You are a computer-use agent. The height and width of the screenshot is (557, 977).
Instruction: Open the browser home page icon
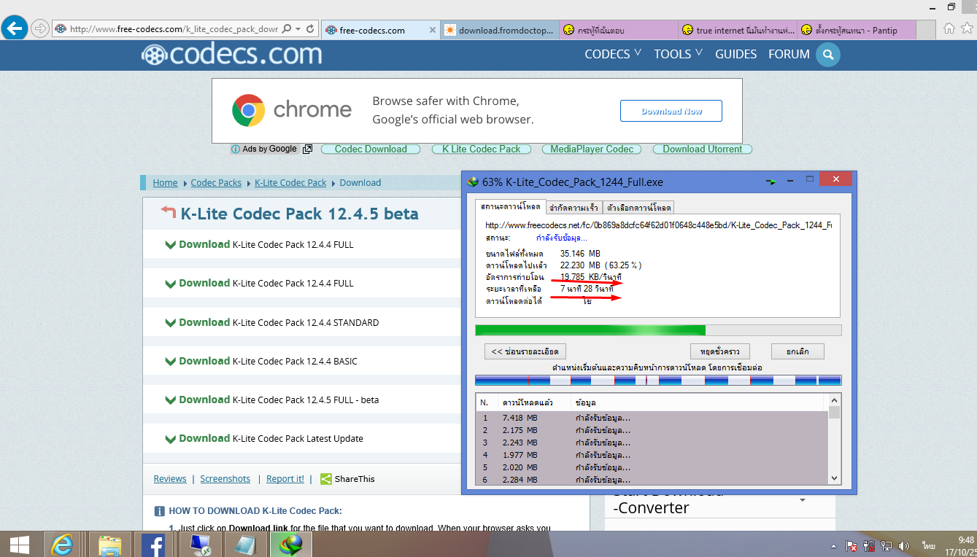pos(949,29)
